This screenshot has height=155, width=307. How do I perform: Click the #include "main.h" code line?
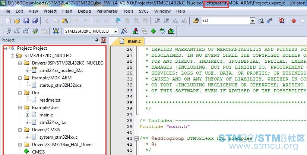pos(164,126)
